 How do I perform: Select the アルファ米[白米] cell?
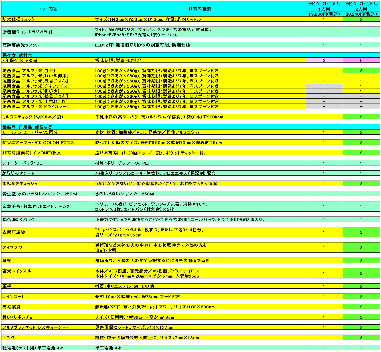click(x=48, y=71)
